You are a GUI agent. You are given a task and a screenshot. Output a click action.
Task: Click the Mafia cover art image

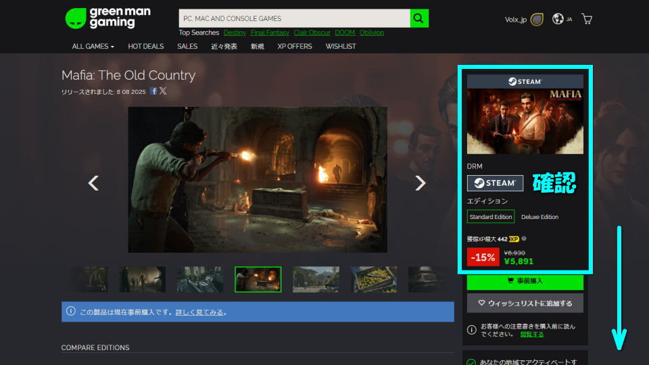tap(525, 121)
